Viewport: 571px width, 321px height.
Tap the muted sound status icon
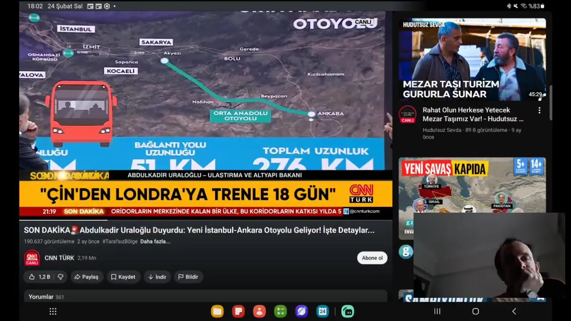(516, 6)
